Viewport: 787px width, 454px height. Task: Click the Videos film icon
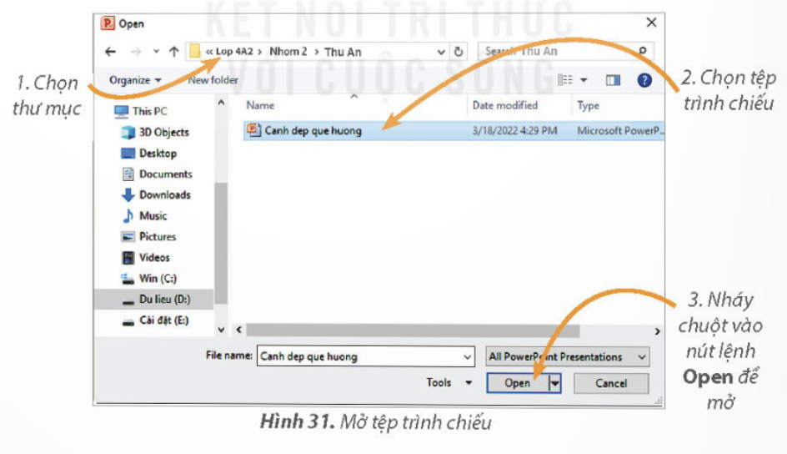pyautogui.click(x=128, y=258)
